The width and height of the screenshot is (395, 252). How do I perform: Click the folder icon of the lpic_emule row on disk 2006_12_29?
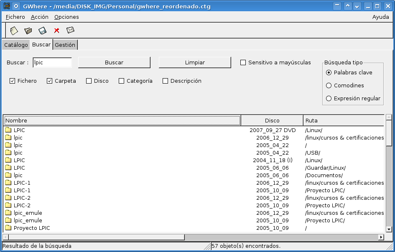point(8,213)
